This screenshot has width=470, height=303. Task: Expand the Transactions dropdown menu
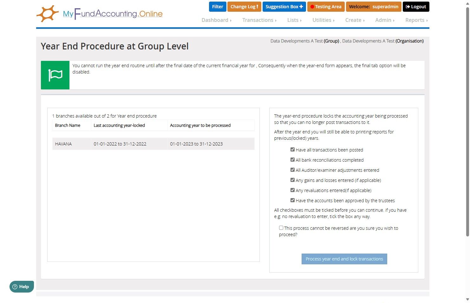[x=259, y=20]
